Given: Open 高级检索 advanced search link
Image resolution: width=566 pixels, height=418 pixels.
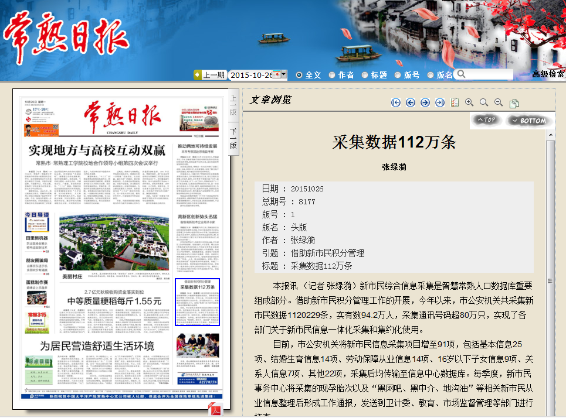Looking at the screenshot, I should click(x=548, y=74).
